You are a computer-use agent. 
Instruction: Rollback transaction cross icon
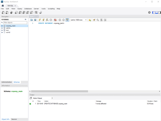[x=64, y=20]
